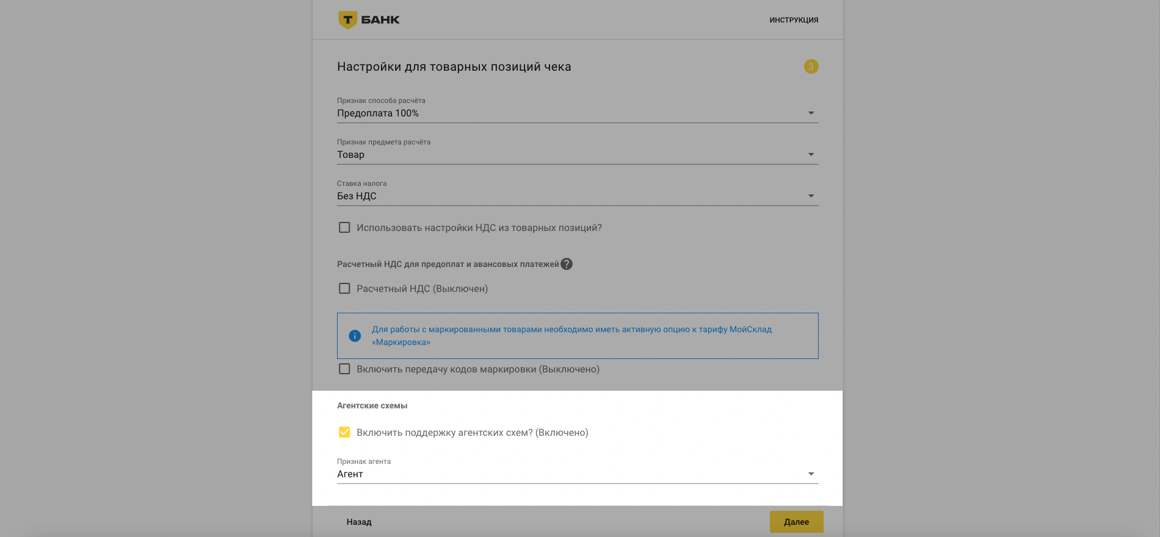Open the ИНСТРУКЦИЯ link in the header
1160x537 pixels.
pos(793,20)
